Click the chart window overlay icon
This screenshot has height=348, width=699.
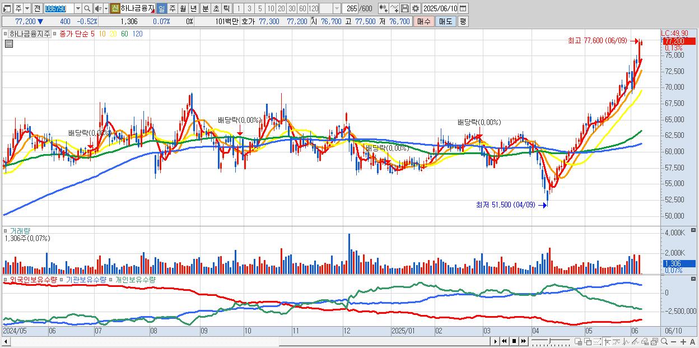[654, 342]
